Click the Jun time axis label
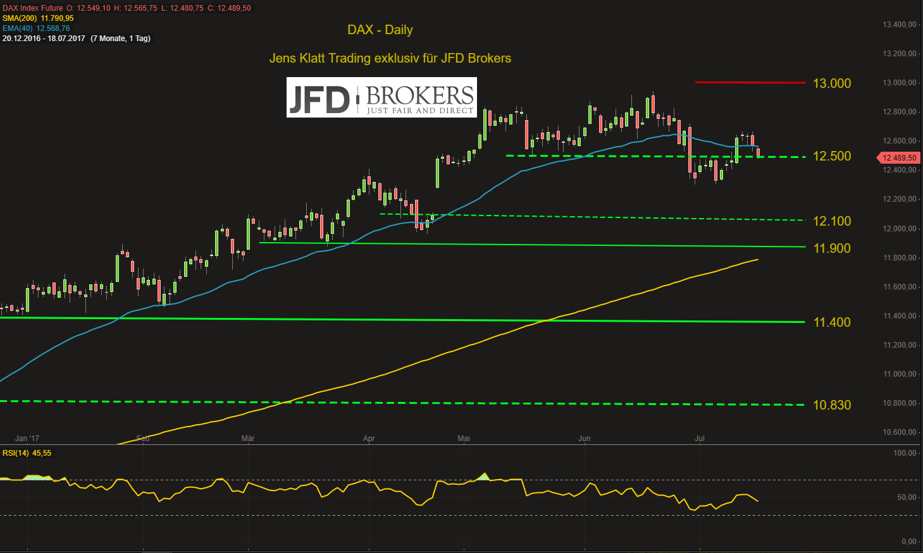The height and width of the screenshot is (553, 923). point(584,438)
